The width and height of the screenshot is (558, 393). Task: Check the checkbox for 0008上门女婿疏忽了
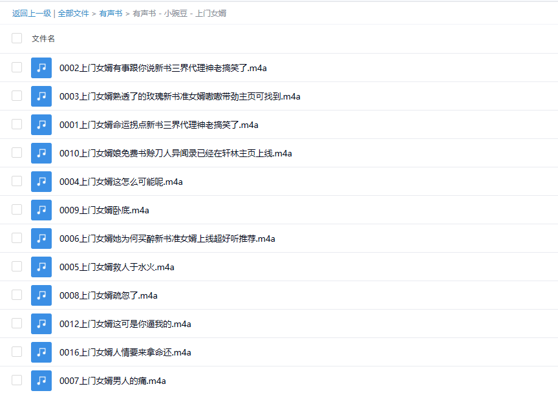(x=16, y=295)
